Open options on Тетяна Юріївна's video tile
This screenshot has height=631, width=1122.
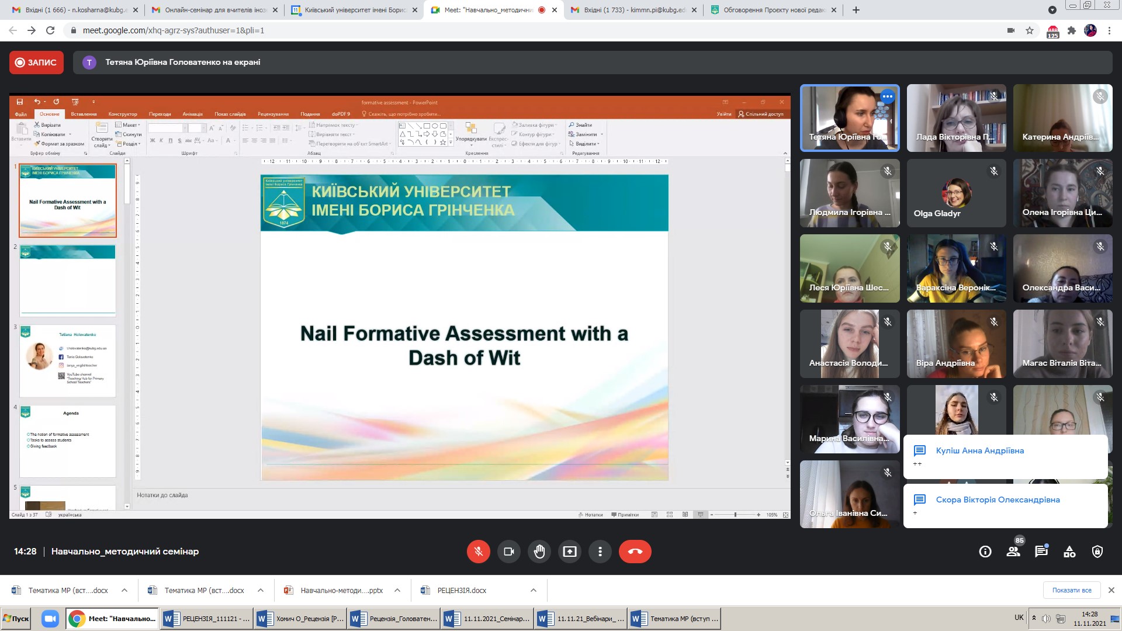tap(888, 96)
